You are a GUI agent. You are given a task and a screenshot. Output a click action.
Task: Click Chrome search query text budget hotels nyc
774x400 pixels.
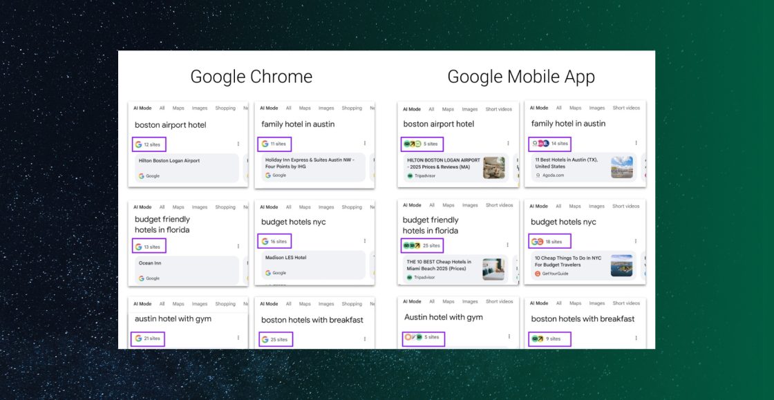coord(293,222)
